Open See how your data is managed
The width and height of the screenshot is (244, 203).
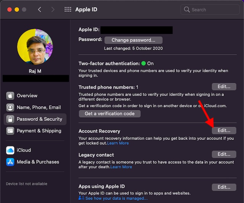tap(116, 198)
